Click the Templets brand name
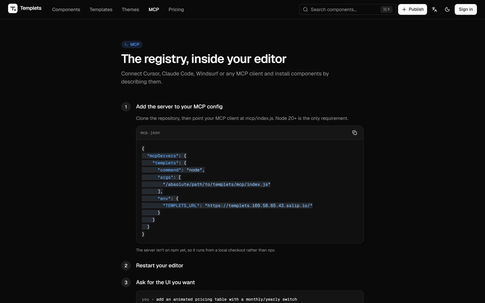The width and height of the screenshot is (485, 303). 31,8
